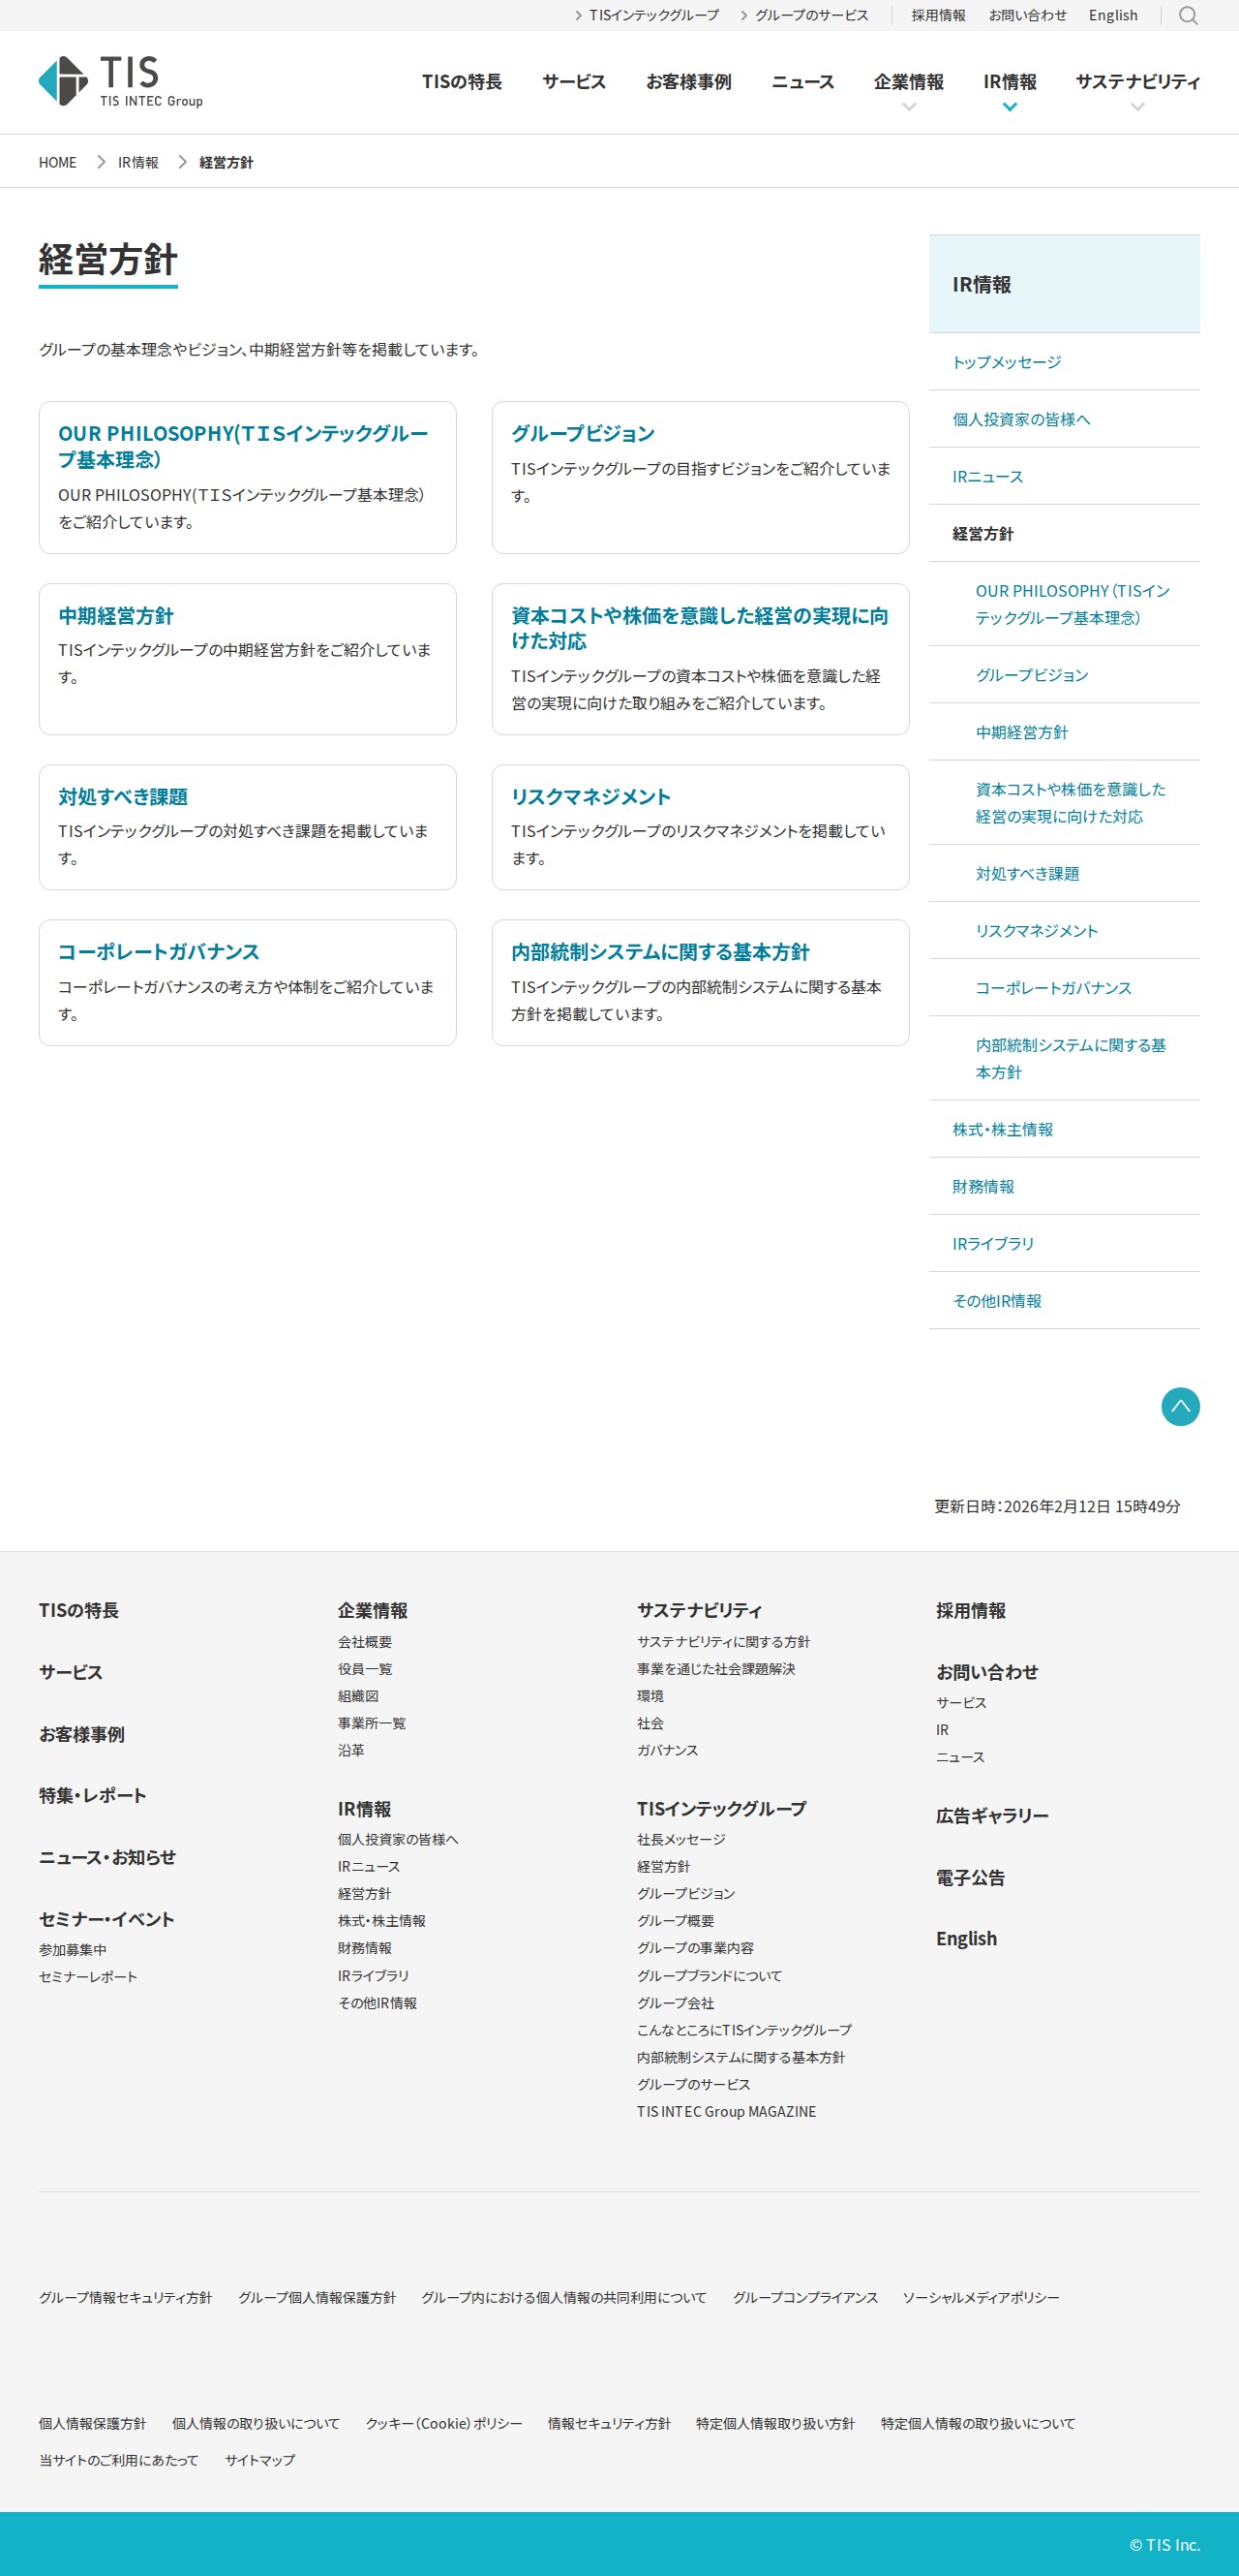Open the リスクマネジメント card
Viewport: 1239px width, 2576px height.
701,827
